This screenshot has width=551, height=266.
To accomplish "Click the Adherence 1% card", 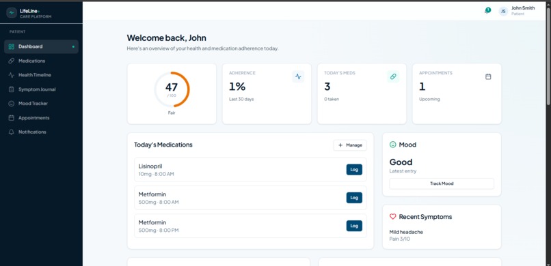I will coord(267,93).
